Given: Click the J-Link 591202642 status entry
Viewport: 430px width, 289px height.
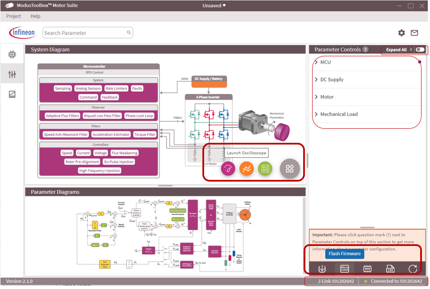Looking at the screenshot, I should tap(336, 281).
